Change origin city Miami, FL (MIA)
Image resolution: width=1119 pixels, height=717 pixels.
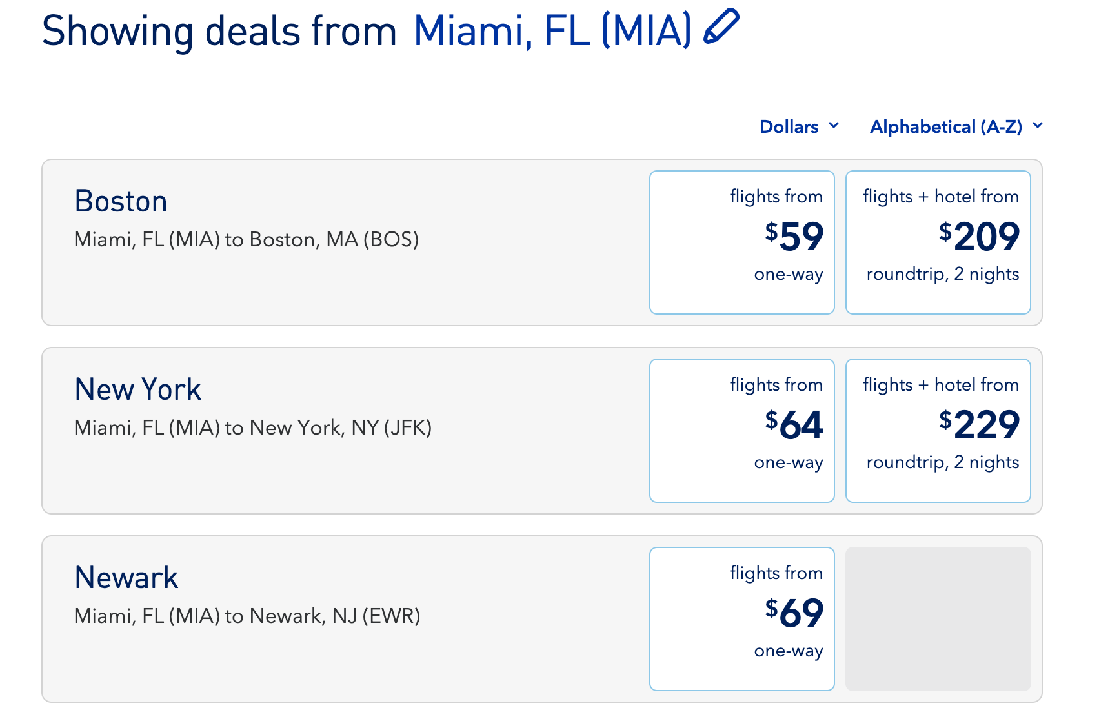(552, 30)
